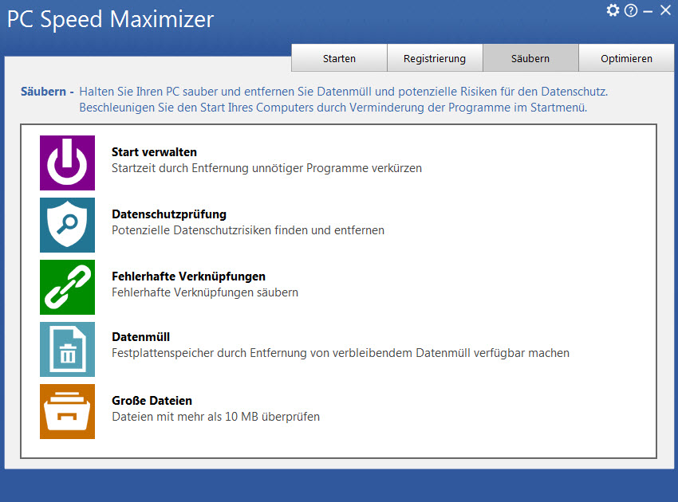Close the PC Speed Maximizer window

(665, 10)
